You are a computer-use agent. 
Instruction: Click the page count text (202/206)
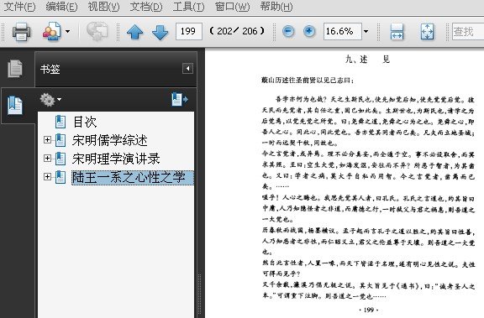pyautogui.click(x=237, y=31)
